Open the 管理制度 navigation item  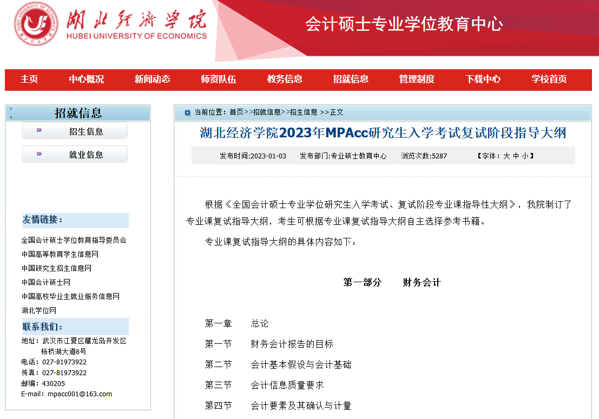(416, 79)
